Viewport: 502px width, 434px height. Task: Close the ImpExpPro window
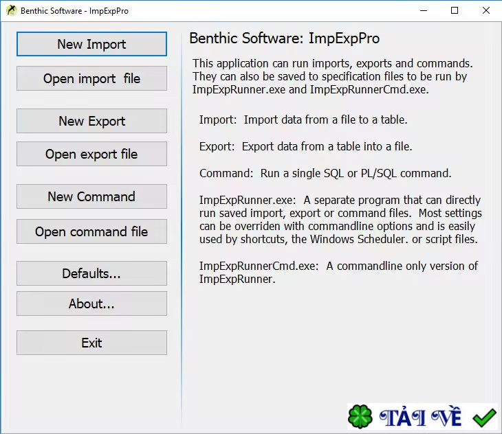[x=485, y=10]
